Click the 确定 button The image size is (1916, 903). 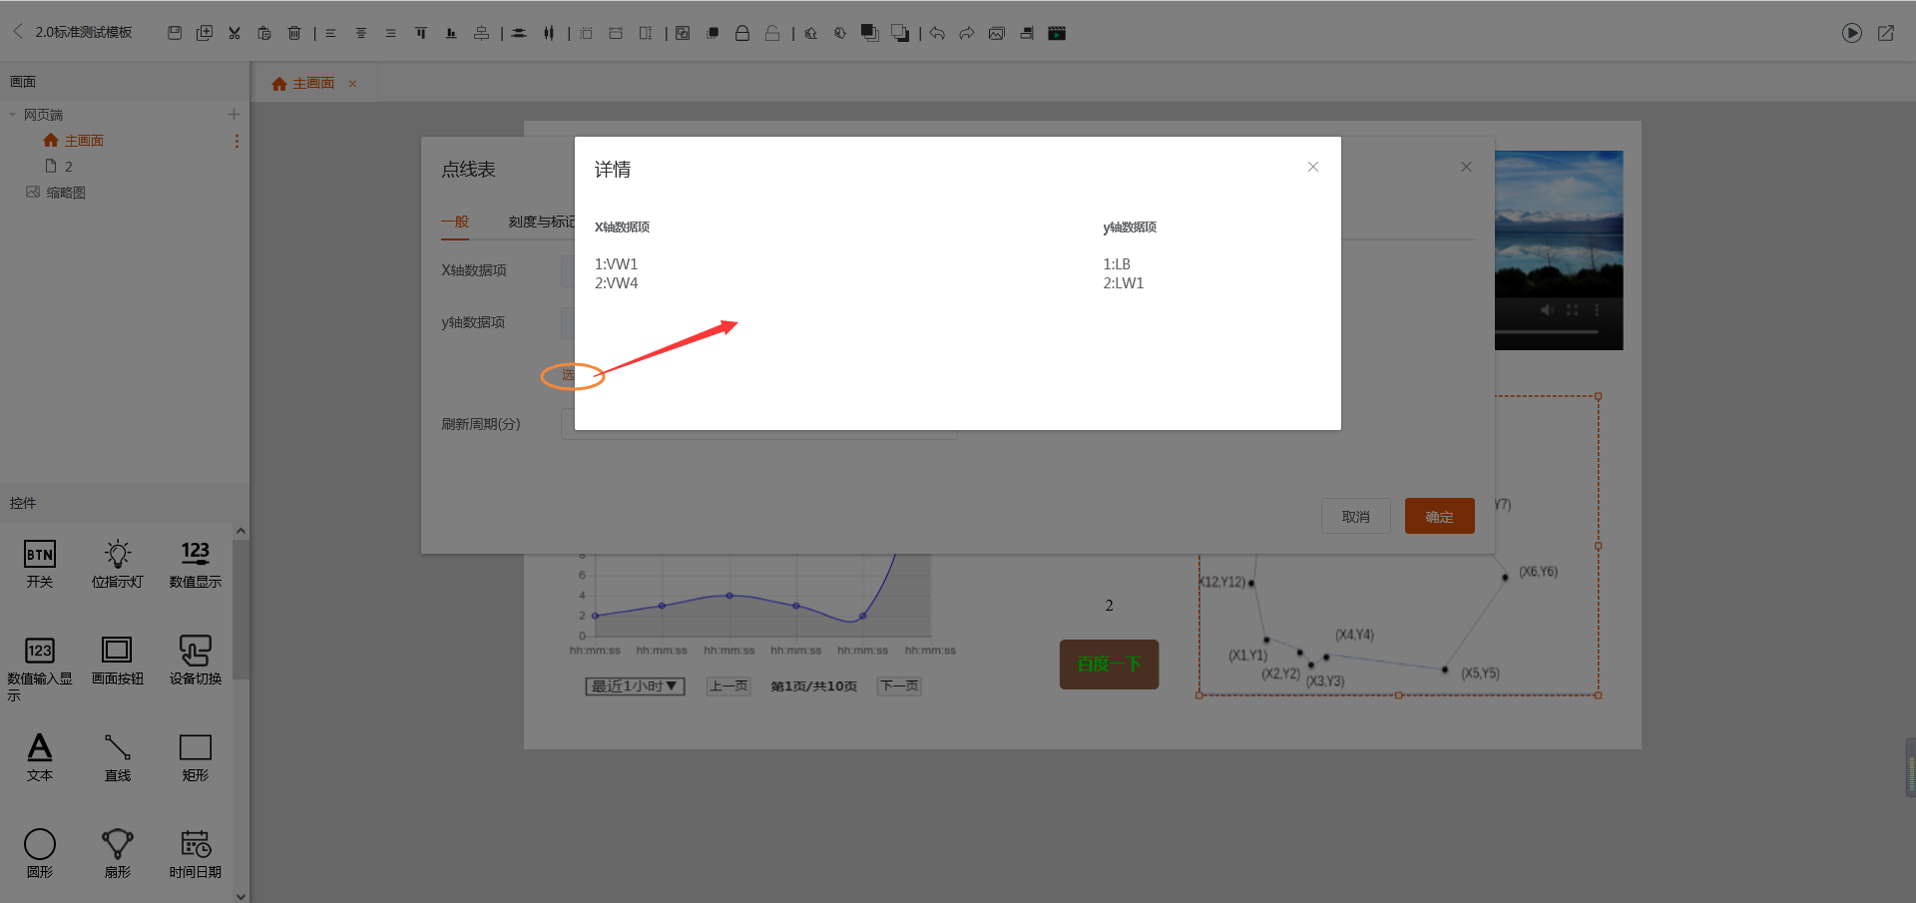[x=1439, y=516]
